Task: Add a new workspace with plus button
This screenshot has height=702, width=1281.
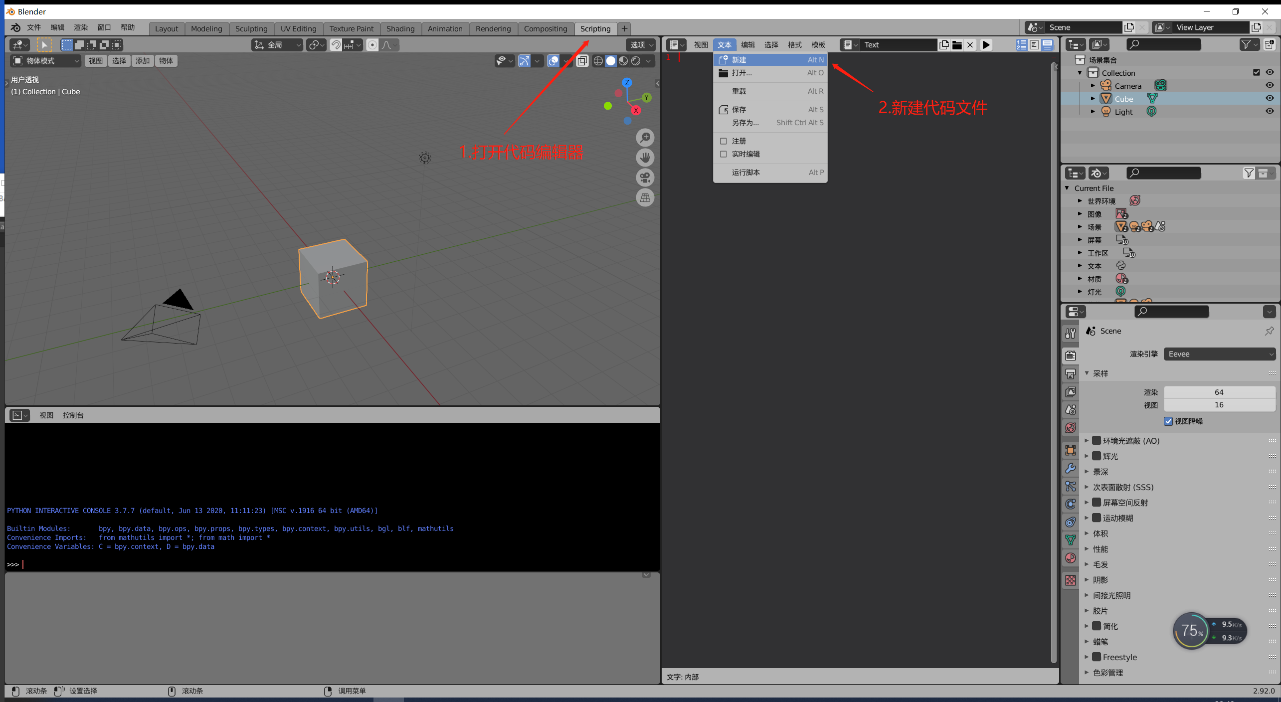Action: (624, 28)
